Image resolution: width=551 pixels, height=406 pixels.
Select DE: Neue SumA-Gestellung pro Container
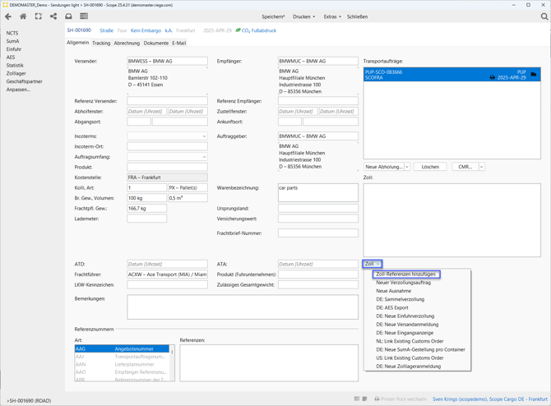point(420,349)
